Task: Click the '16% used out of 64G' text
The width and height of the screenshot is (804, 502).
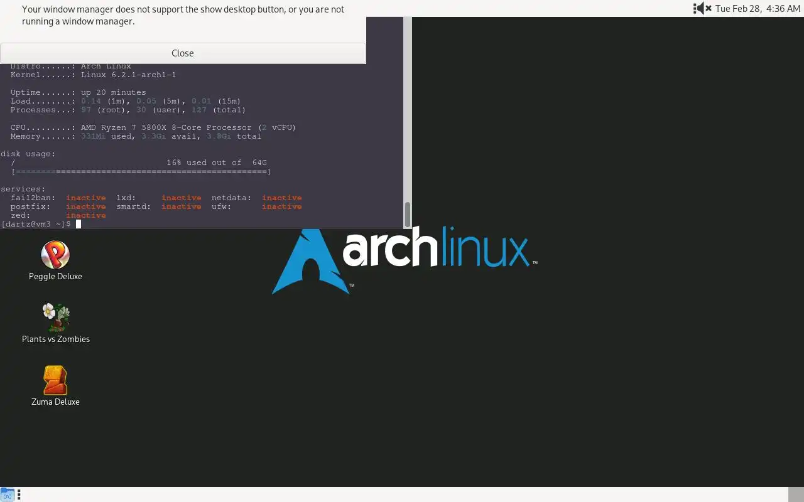Action: (x=217, y=163)
